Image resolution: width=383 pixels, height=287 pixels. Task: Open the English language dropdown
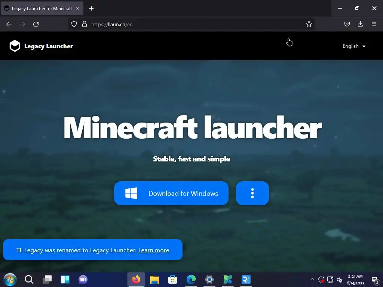(x=354, y=46)
